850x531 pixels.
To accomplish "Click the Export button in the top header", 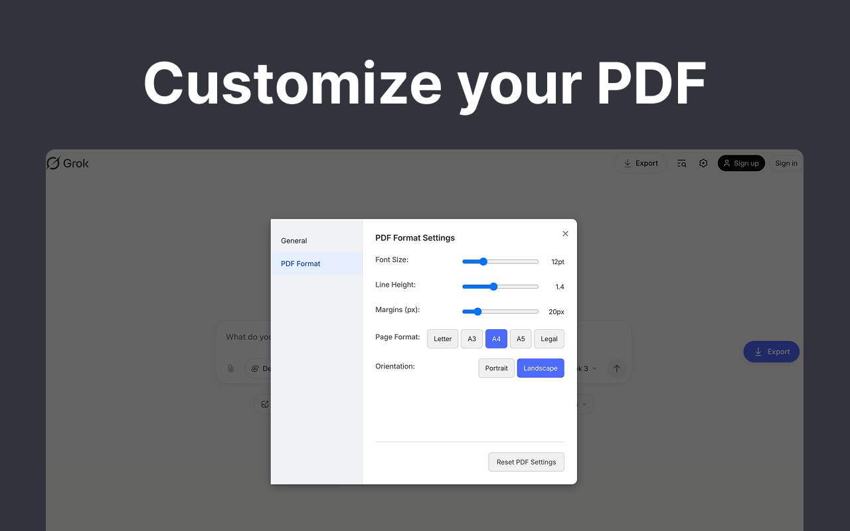I will 640,163.
